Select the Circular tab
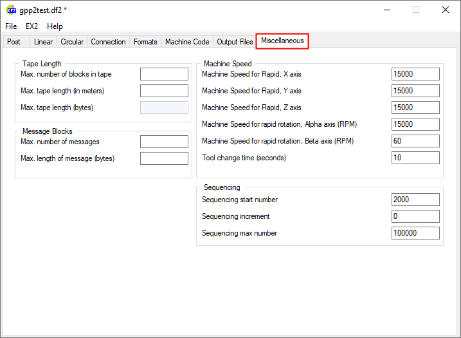The height and width of the screenshot is (338, 461). pos(72,42)
